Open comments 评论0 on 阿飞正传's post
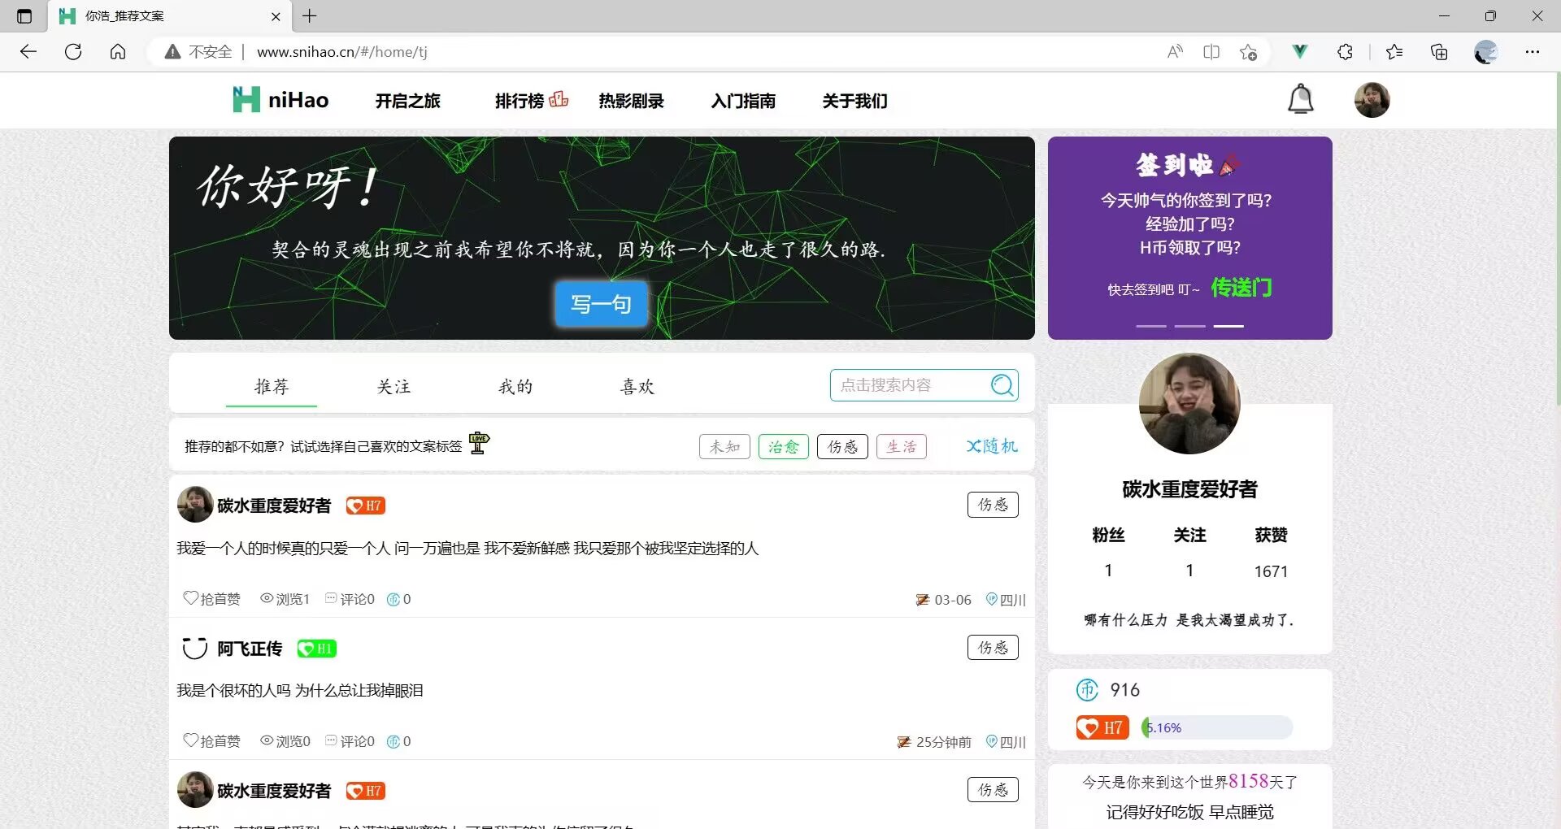Viewport: 1561px width, 829px height. 350,741
